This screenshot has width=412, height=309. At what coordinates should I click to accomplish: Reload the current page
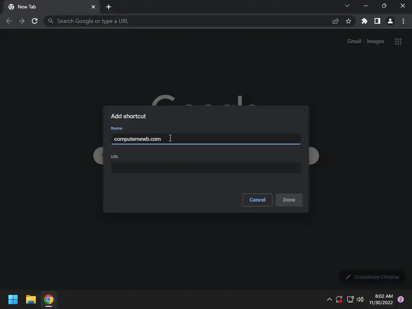[35, 21]
